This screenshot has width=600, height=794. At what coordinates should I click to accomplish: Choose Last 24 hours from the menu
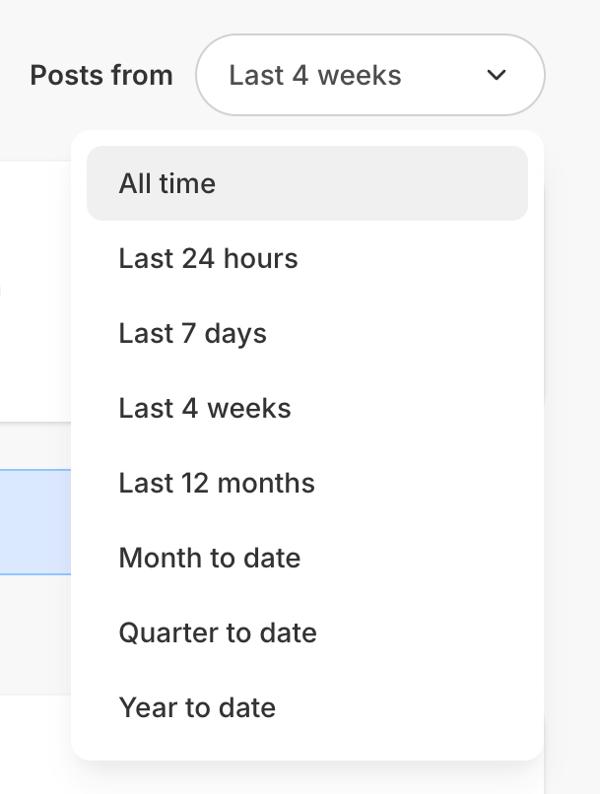coord(307,258)
